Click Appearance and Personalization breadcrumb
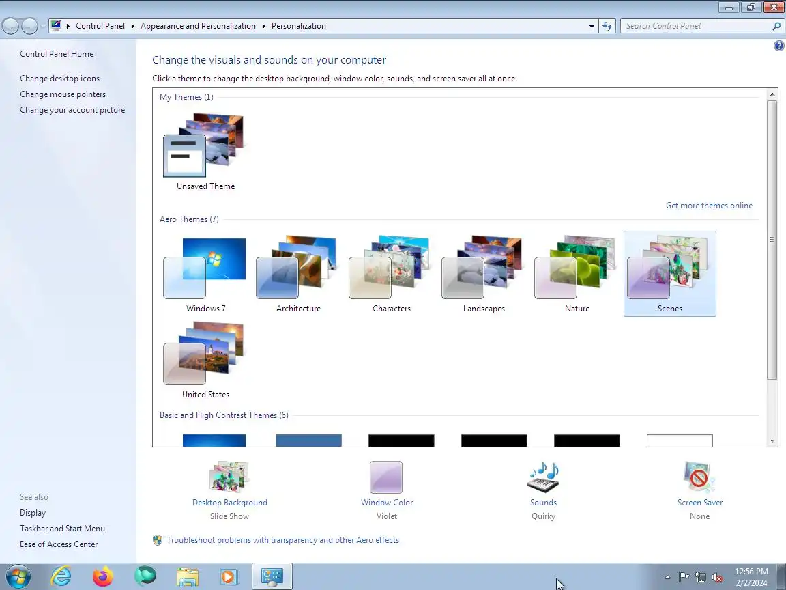Screen dimensions: 786x590 (x=198, y=26)
